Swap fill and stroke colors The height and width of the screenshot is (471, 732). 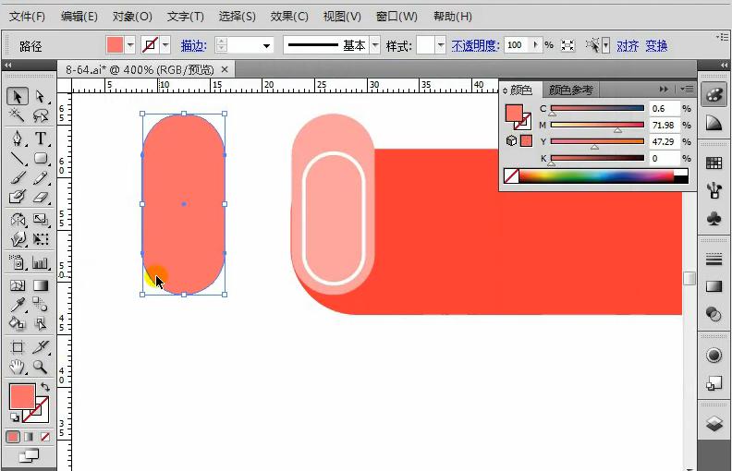(44, 387)
